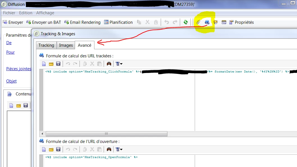Switch to Images tab
The image size is (297, 167).
66,45
